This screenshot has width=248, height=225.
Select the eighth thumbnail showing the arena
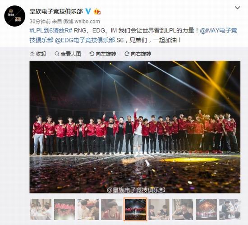206,209
